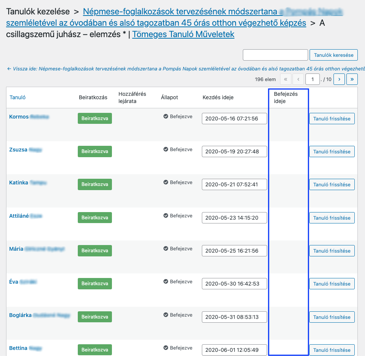Click the student search input field

coord(275,55)
